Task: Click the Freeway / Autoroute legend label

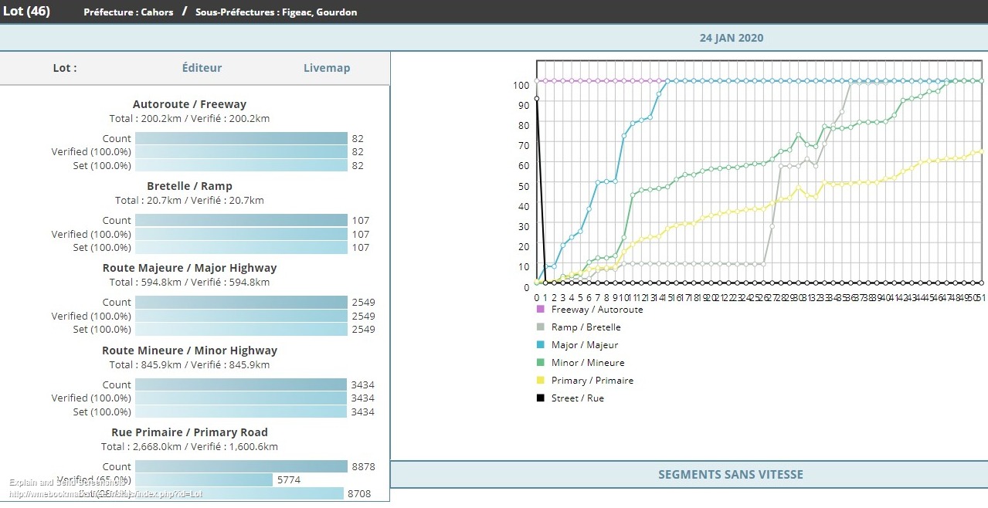Action: pos(596,310)
